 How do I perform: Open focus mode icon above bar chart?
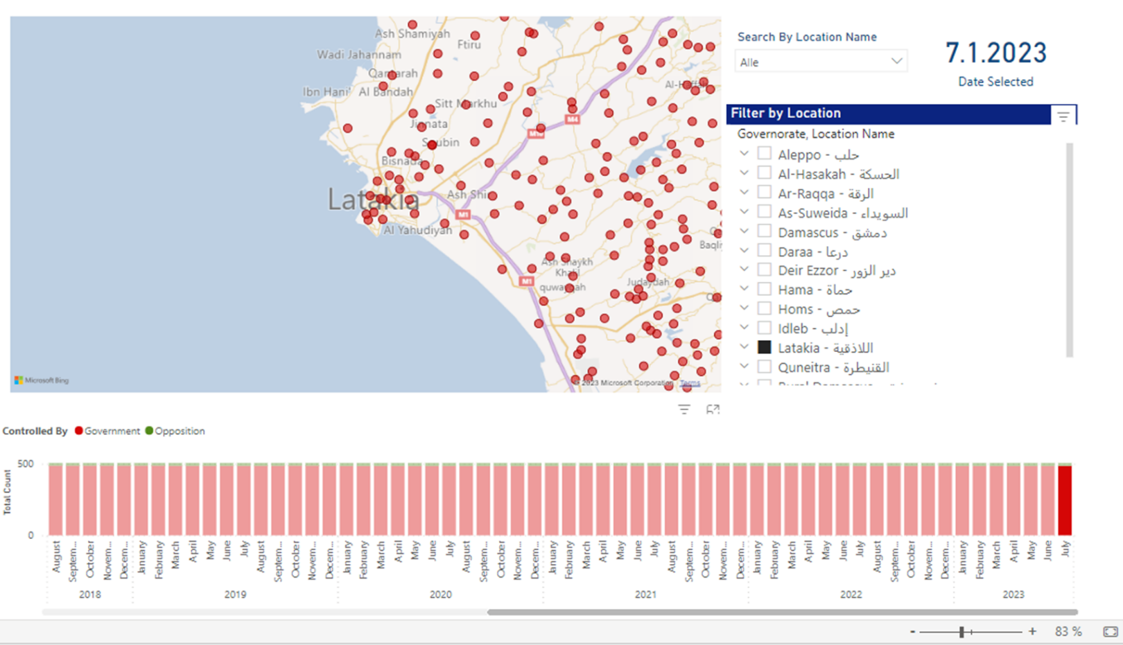pyautogui.click(x=713, y=409)
